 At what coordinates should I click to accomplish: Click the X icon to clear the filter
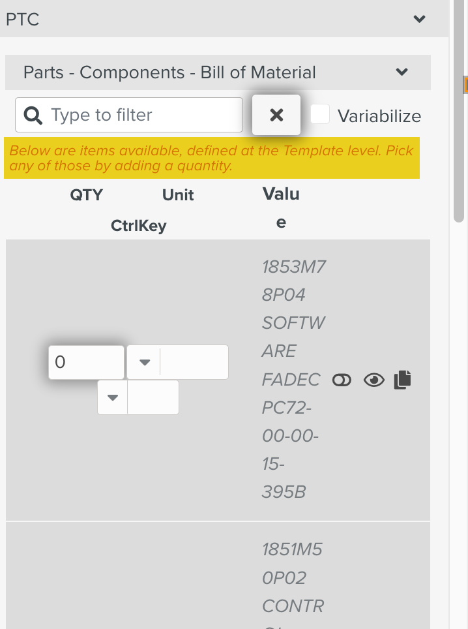(276, 115)
